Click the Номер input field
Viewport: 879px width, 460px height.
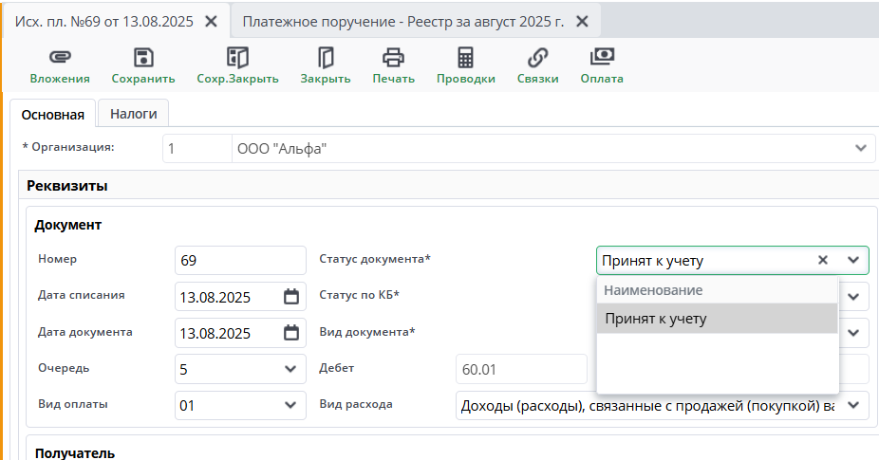tap(239, 260)
